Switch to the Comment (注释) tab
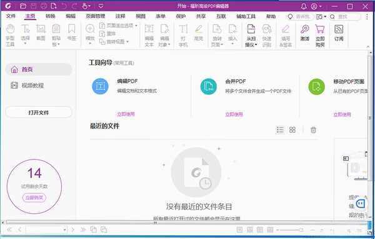375x239 pixels. (x=120, y=16)
